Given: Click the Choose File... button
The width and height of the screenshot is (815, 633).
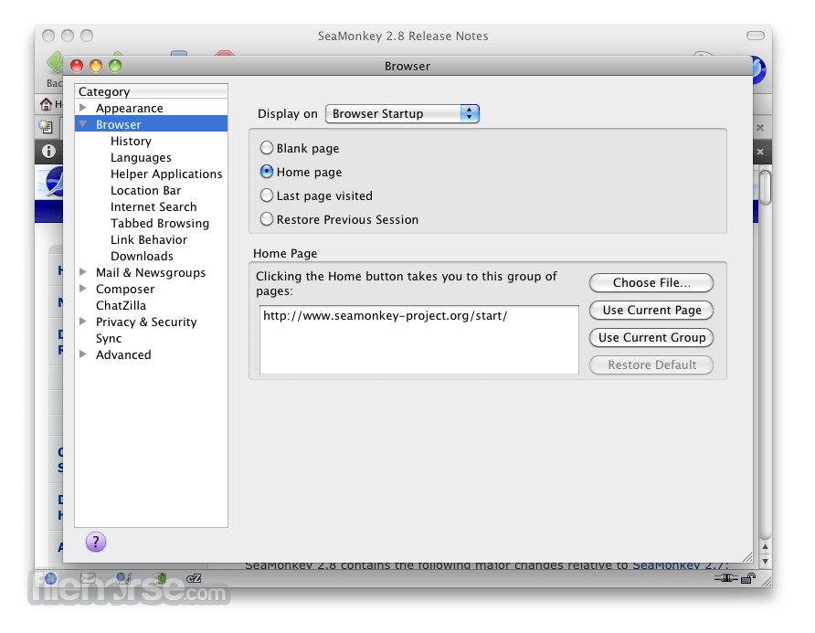Looking at the screenshot, I should (x=651, y=283).
